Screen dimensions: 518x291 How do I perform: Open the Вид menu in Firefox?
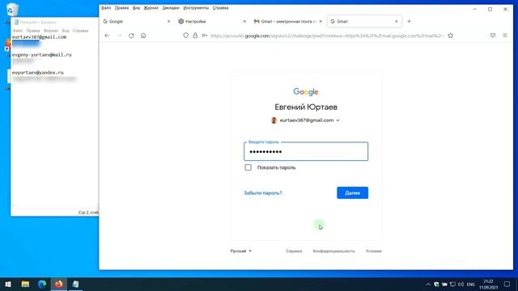click(x=136, y=8)
